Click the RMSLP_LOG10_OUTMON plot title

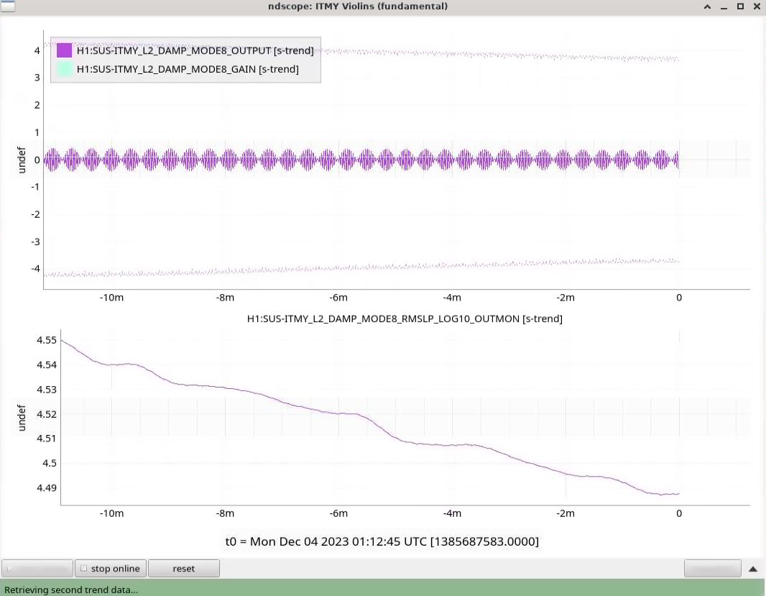point(404,318)
